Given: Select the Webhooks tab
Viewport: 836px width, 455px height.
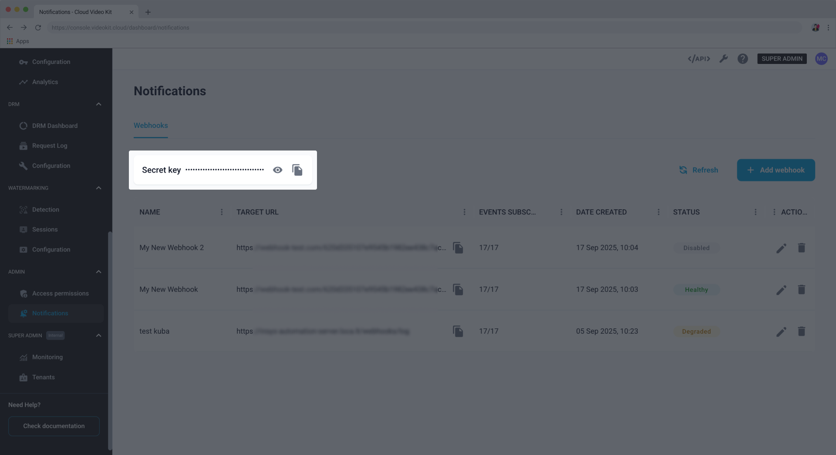Looking at the screenshot, I should (x=150, y=125).
